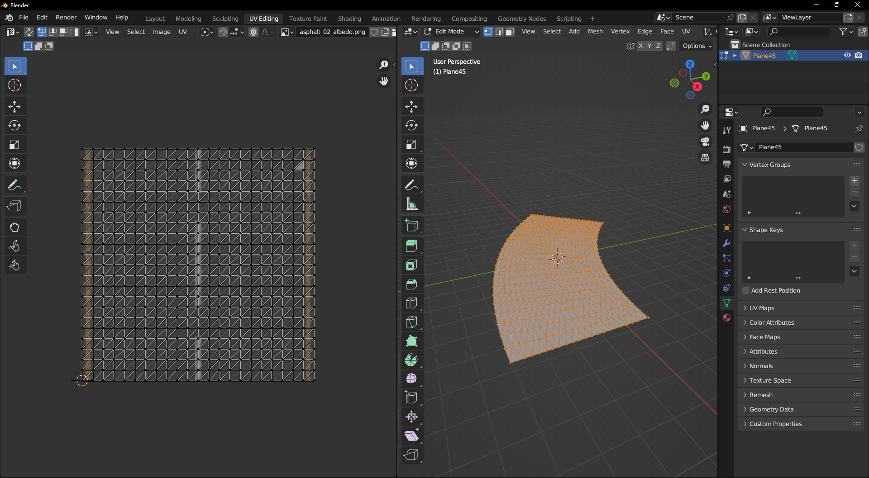The height and width of the screenshot is (478, 869).
Task: Open Material Properties via the sphere icon
Action: [726, 318]
